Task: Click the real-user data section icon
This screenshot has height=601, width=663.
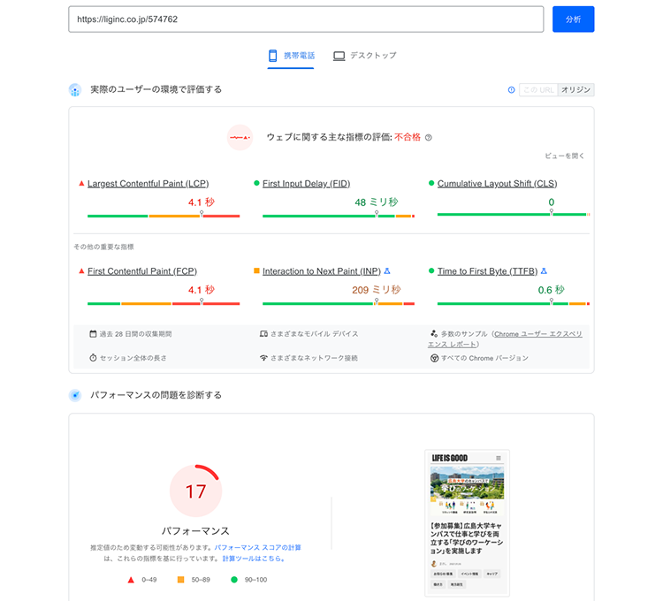Action: pyautogui.click(x=75, y=89)
